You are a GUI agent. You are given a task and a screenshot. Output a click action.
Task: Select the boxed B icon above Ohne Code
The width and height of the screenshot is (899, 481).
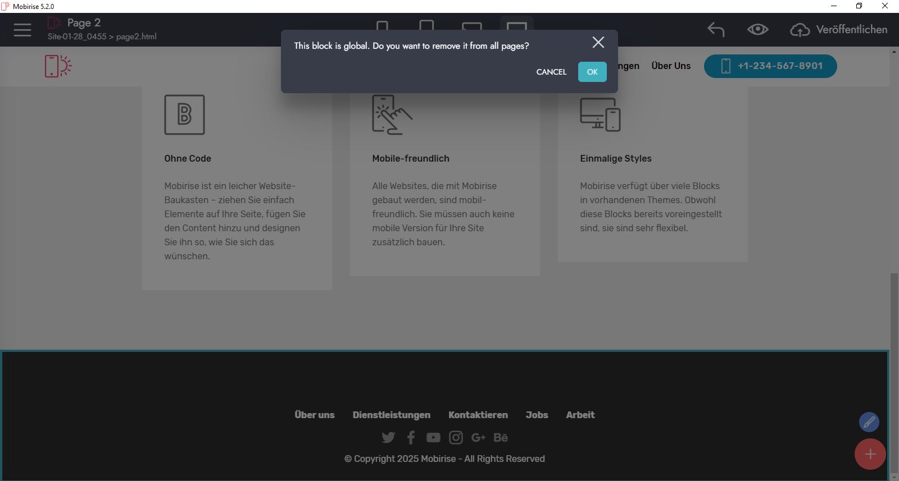tap(184, 114)
